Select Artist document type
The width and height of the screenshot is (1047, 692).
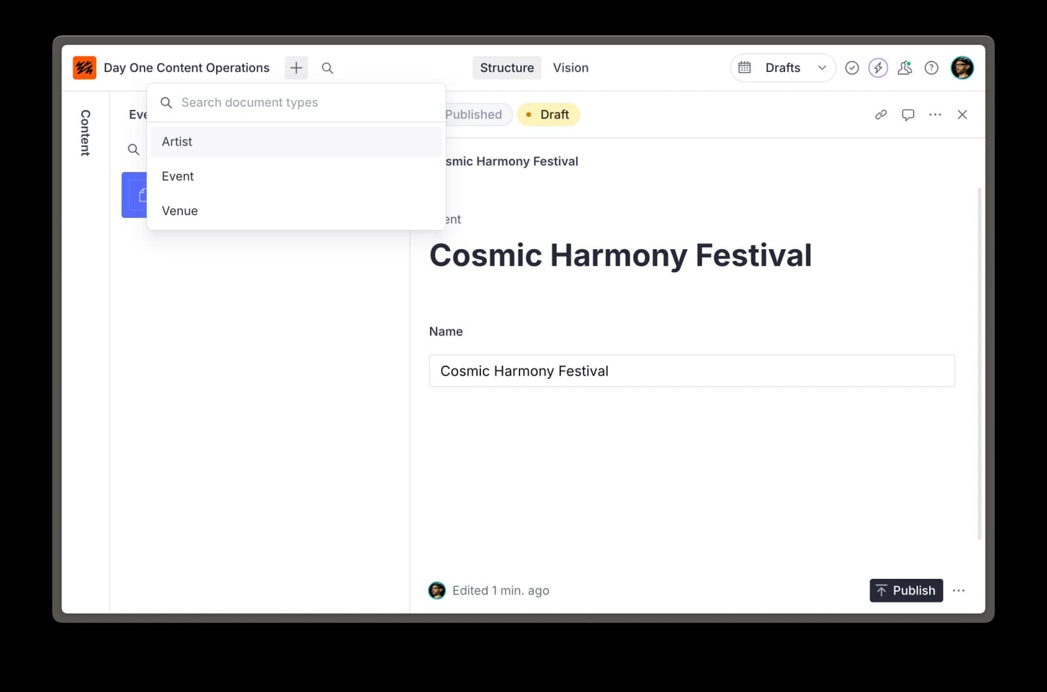296,141
